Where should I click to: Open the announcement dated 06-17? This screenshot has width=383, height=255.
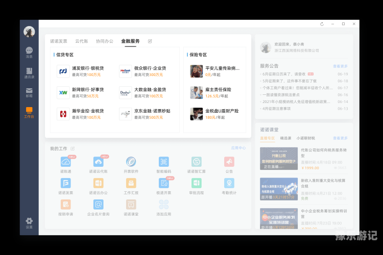point(304,88)
